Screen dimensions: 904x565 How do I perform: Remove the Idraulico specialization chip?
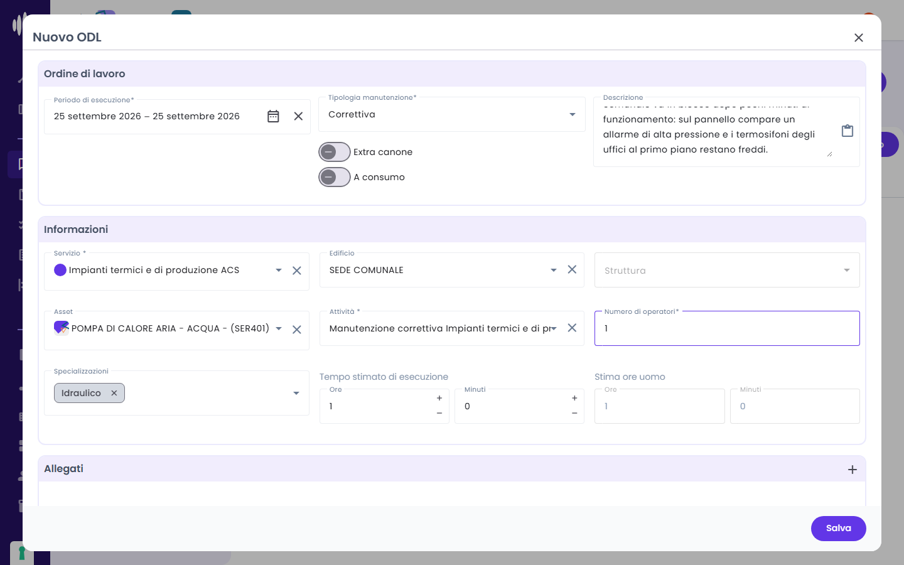point(114,393)
